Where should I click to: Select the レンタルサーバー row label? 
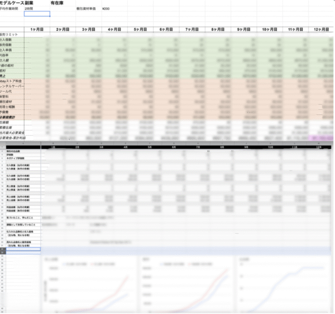(x=13, y=86)
